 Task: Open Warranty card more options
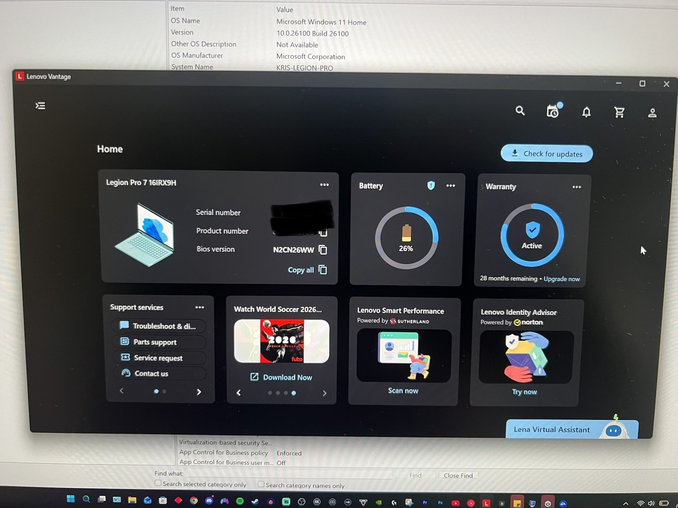click(577, 187)
